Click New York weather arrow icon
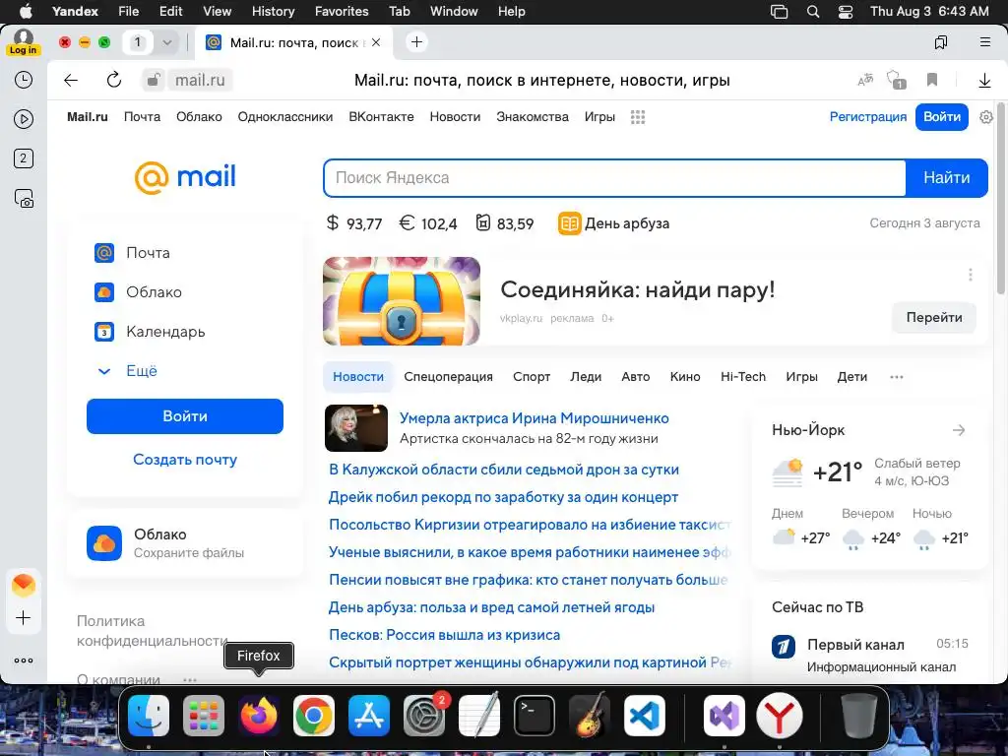 click(959, 430)
